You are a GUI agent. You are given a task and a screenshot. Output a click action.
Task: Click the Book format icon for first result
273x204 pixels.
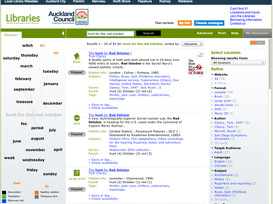(x=77, y=56)
